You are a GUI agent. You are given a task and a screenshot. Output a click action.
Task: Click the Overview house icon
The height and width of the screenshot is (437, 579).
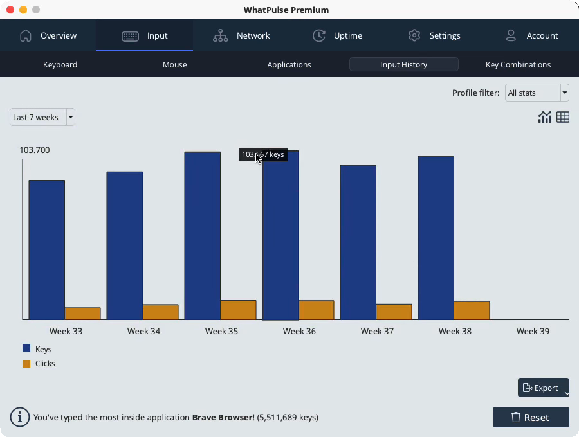pos(26,36)
